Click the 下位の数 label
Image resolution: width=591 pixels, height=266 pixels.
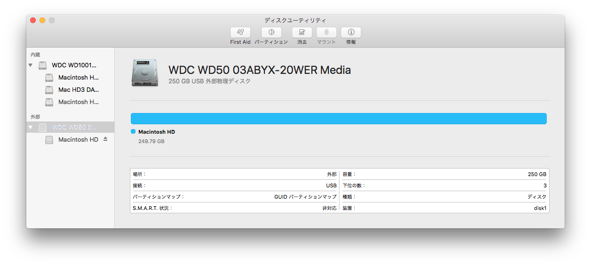point(354,185)
